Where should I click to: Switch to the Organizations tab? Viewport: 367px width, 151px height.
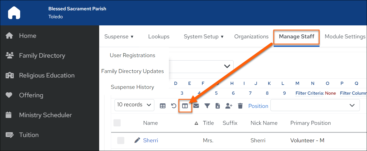(251, 37)
